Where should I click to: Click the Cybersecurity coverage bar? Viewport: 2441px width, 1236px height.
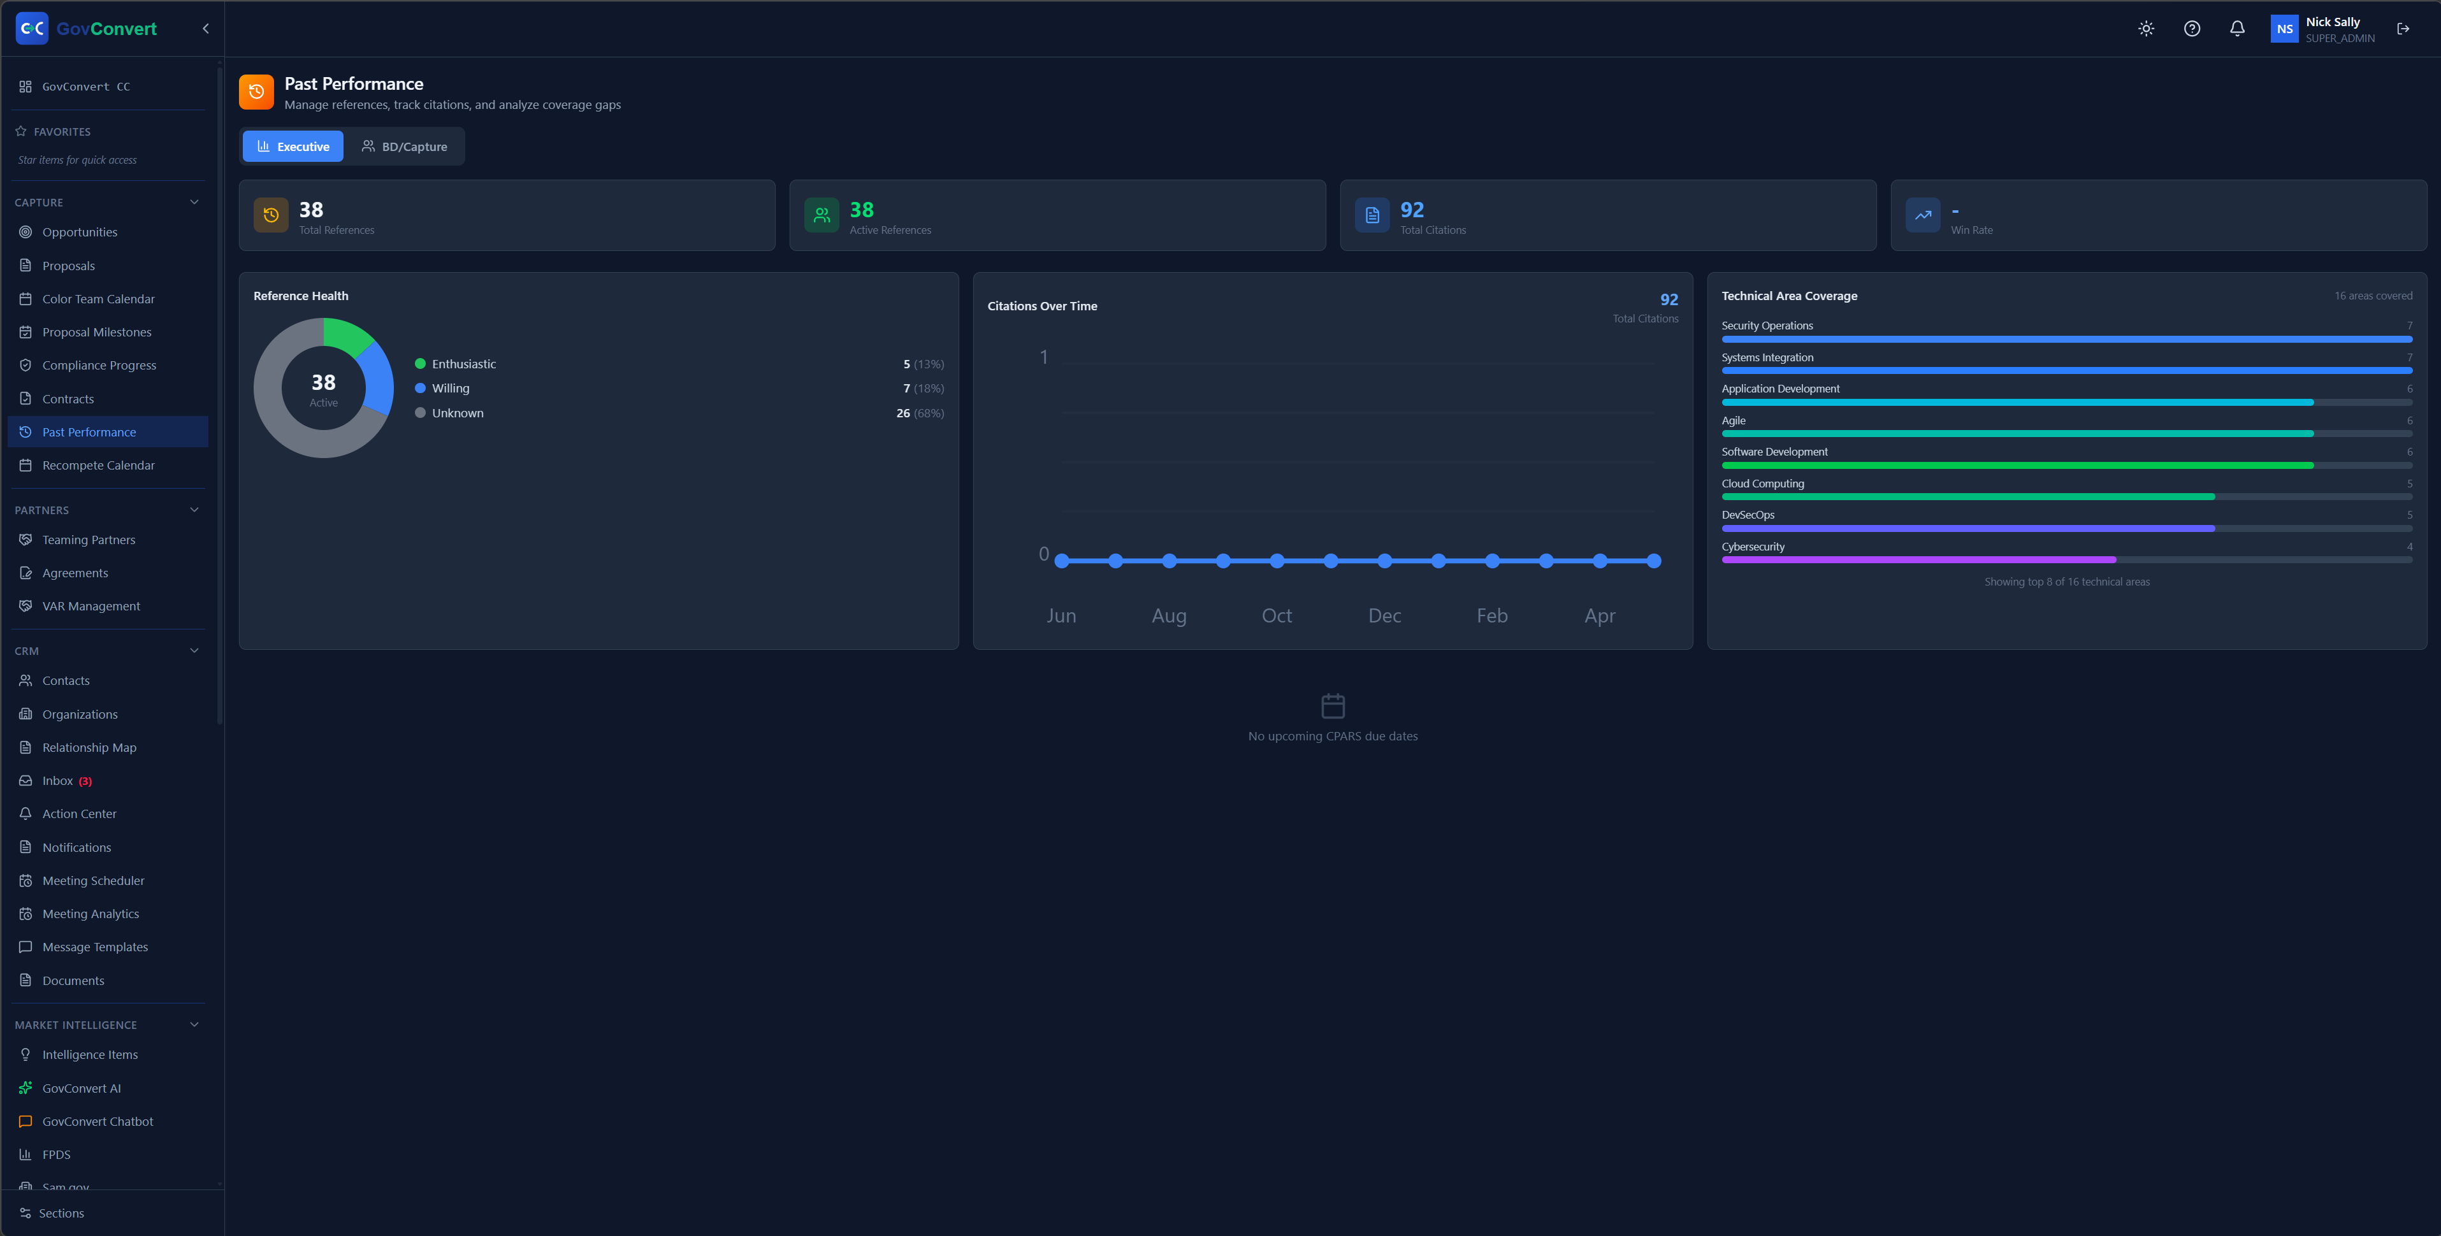2067,560
